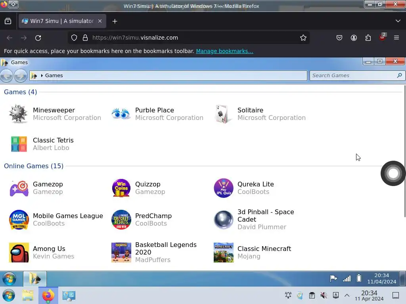The width and height of the screenshot is (406, 304).
Task: Bookmark this page with the star icon
Action: click(303, 38)
